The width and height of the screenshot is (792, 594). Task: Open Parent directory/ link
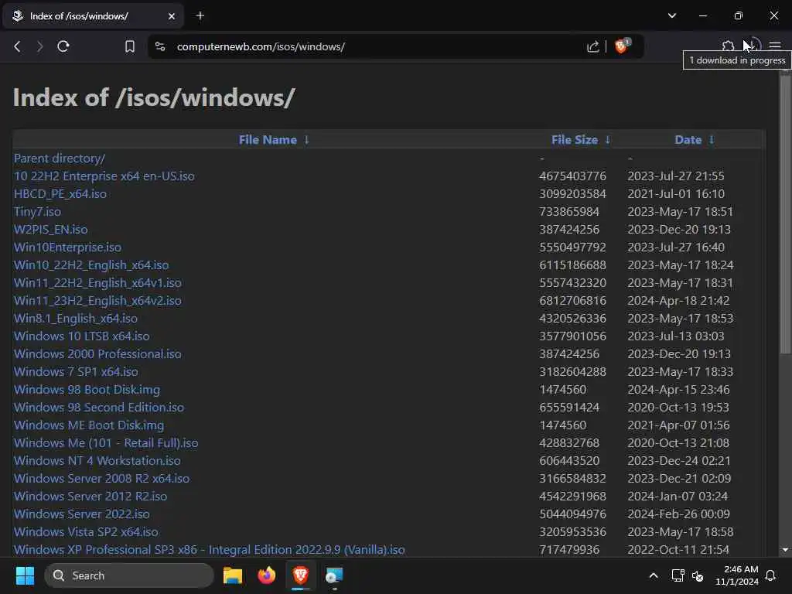[x=59, y=159]
